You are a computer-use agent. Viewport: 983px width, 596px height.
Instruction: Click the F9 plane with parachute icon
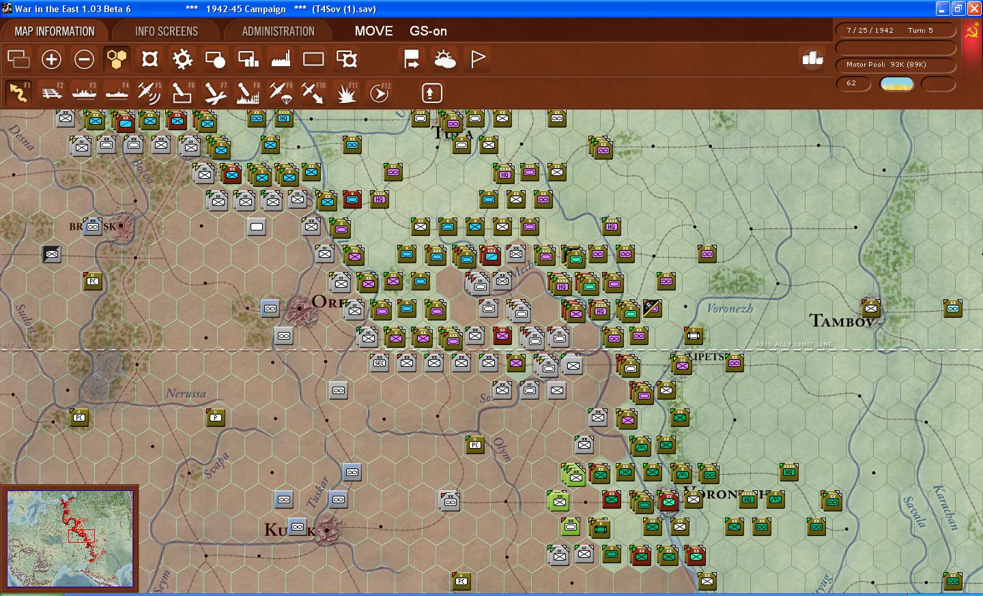click(281, 92)
